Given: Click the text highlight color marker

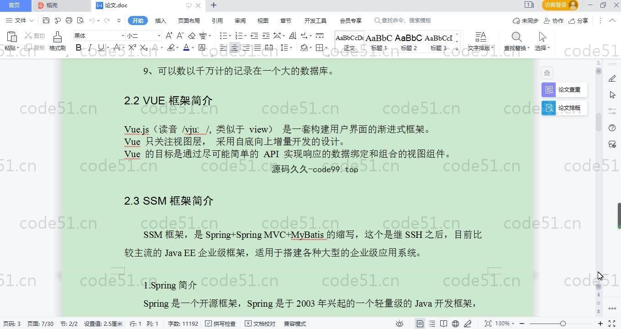Looking at the screenshot, I should click(170, 47).
